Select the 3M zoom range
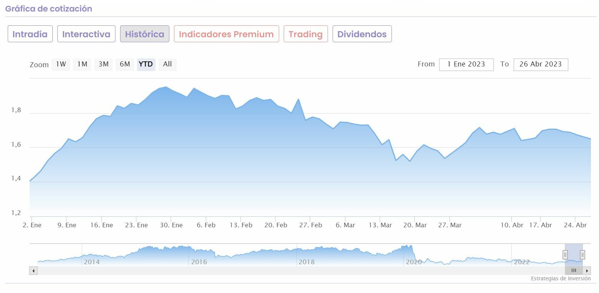599x293 pixels. click(x=103, y=64)
